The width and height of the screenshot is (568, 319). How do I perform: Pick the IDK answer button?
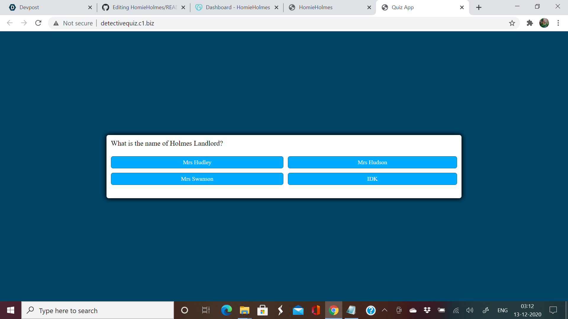(372, 179)
